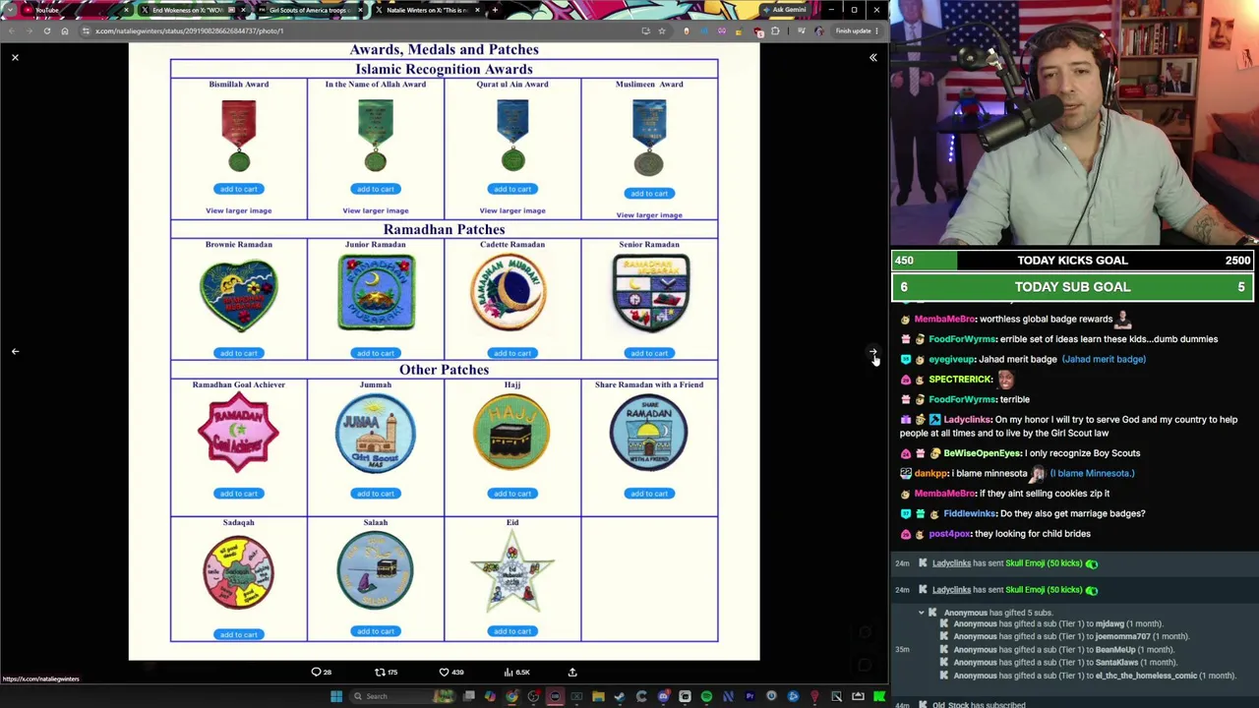The height and width of the screenshot is (708, 1259).
Task: Go back in browser history
Action: (10, 30)
